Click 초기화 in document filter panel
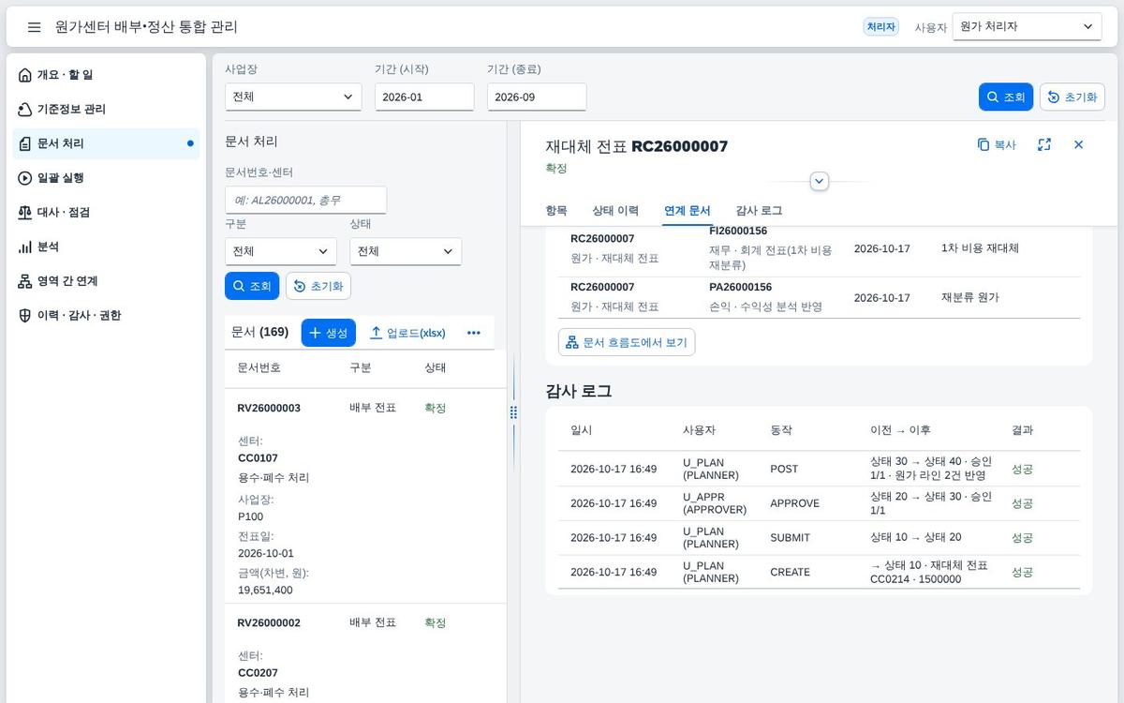The image size is (1124, 703). click(318, 286)
